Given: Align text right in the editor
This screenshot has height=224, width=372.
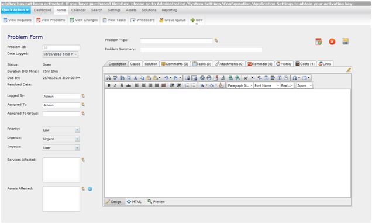Looking at the screenshot, I should (150, 85).
